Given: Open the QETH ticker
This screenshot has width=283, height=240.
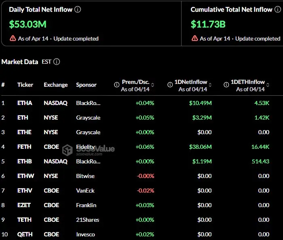Looking at the screenshot, I should click(x=25, y=234).
